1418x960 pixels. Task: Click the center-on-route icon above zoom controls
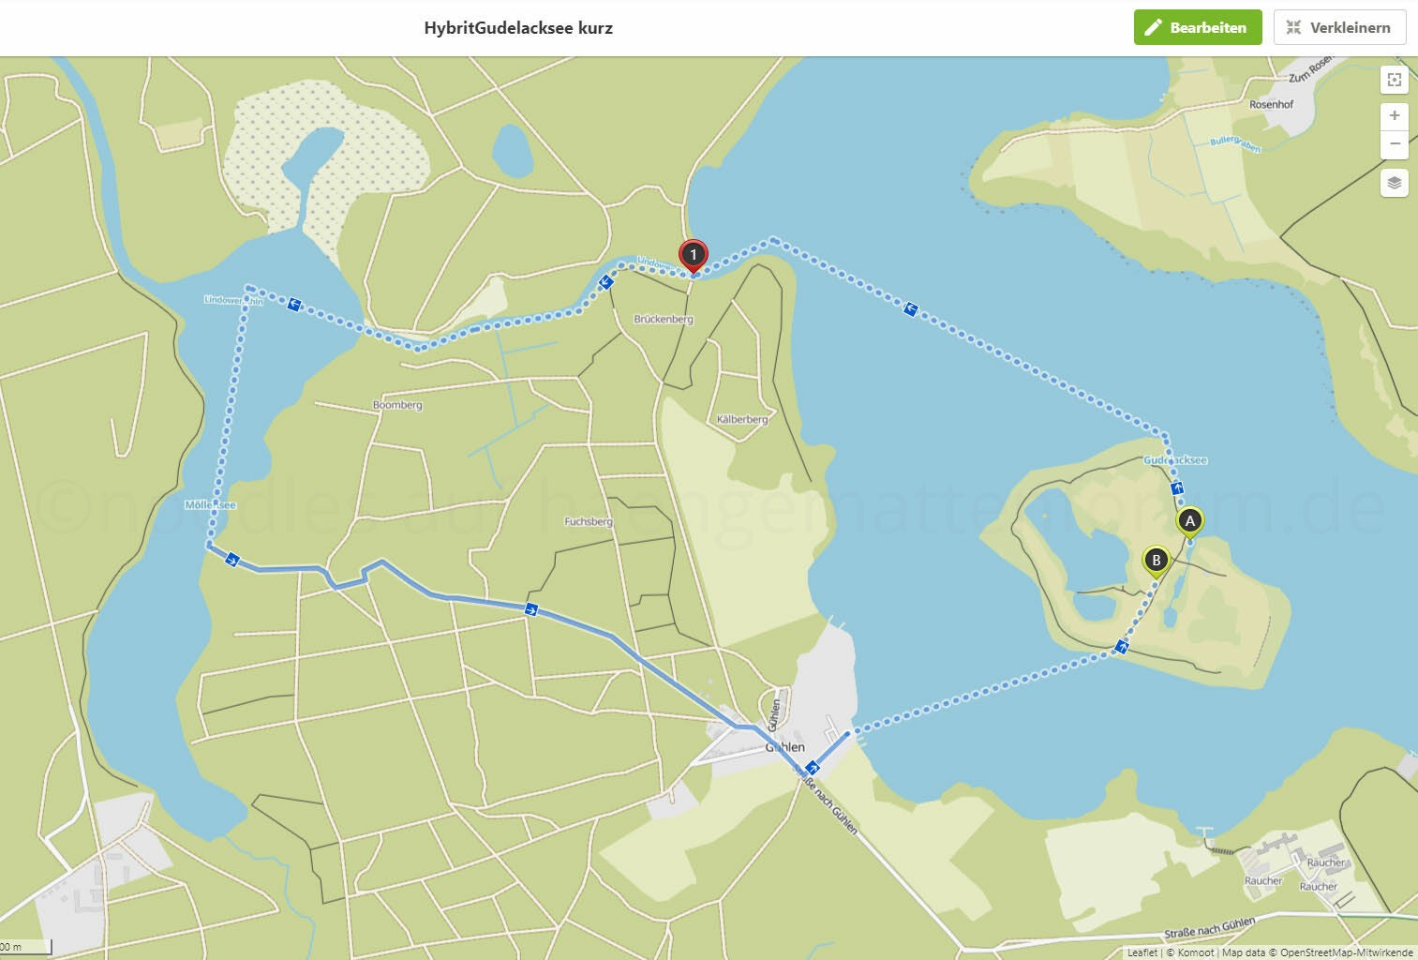pos(1395,81)
